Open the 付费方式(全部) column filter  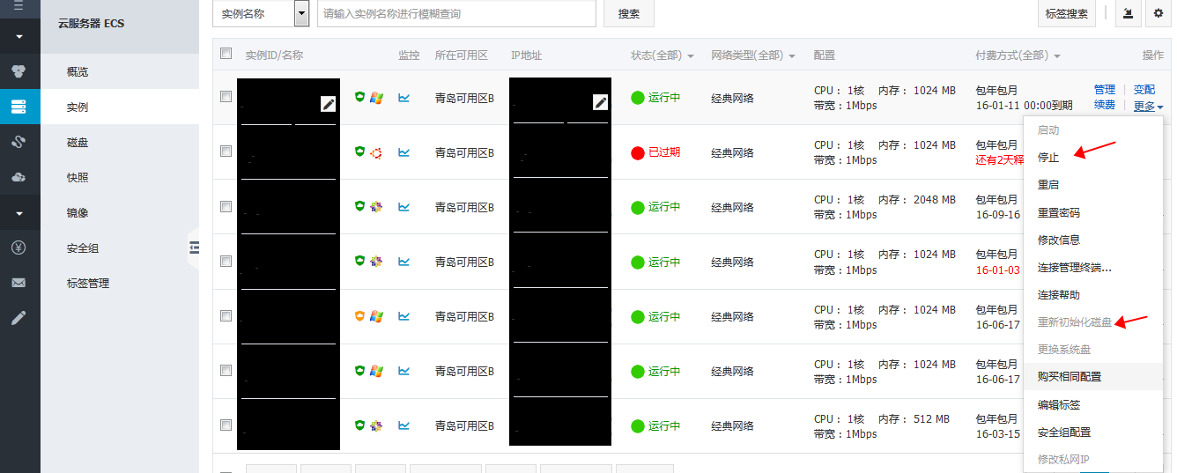(x=1018, y=55)
